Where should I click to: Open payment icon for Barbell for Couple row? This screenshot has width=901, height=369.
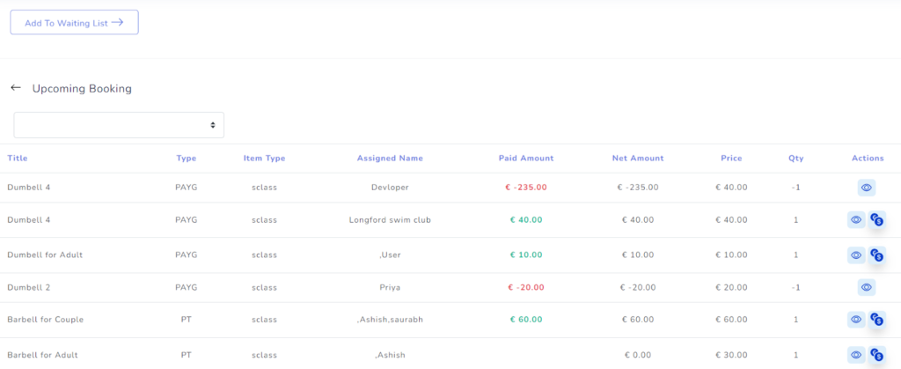(x=876, y=320)
